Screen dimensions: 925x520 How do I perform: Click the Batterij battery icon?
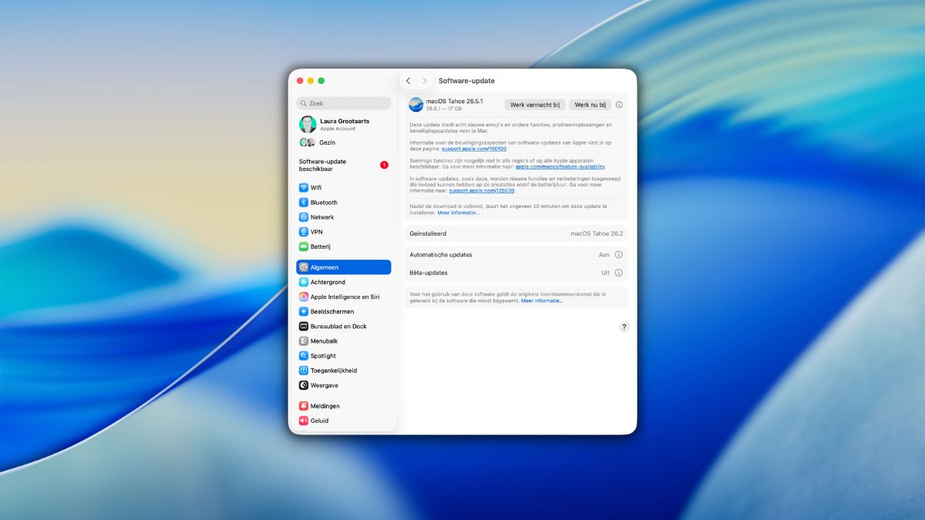(x=304, y=247)
